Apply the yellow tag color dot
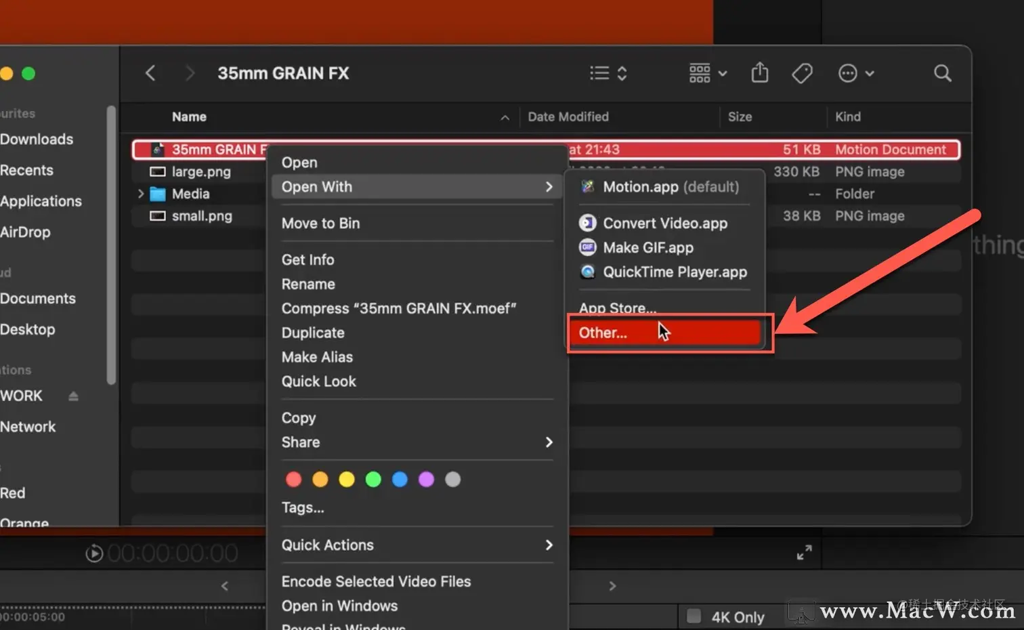Image resolution: width=1024 pixels, height=630 pixels. 346,480
